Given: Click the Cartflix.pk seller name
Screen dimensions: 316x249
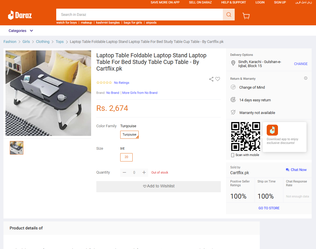Looking at the screenshot, I should tap(240, 173).
